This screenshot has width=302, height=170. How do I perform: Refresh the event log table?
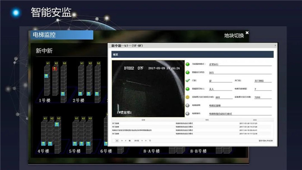tap(150, 141)
